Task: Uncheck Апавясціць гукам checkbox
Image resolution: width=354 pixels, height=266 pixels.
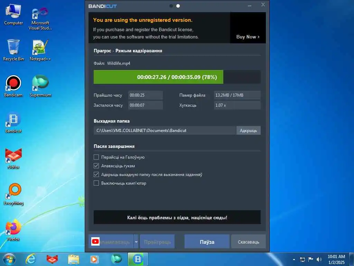Action: pos(96,166)
